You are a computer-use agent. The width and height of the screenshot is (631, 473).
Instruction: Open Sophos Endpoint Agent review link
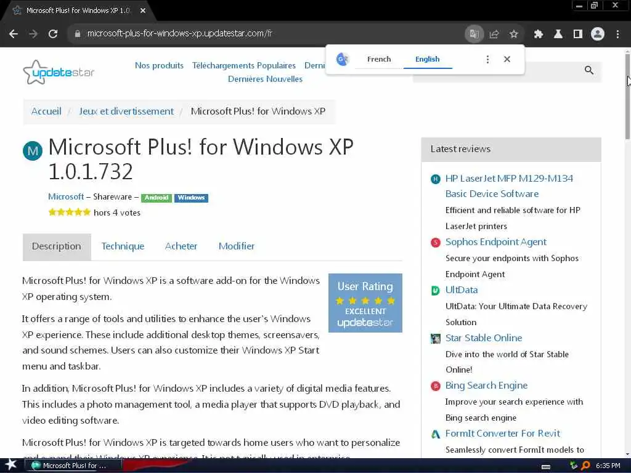496,242
